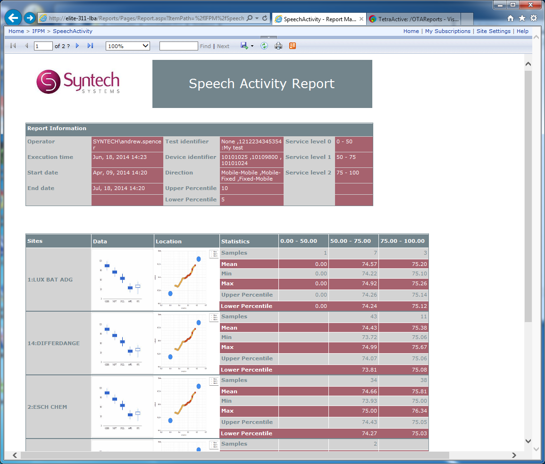Jump to the first report page
545x464 pixels.
[13, 46]
